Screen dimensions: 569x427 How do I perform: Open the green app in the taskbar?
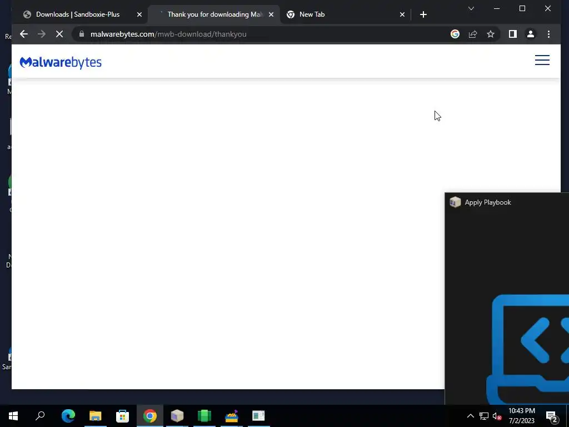point(204,416)
